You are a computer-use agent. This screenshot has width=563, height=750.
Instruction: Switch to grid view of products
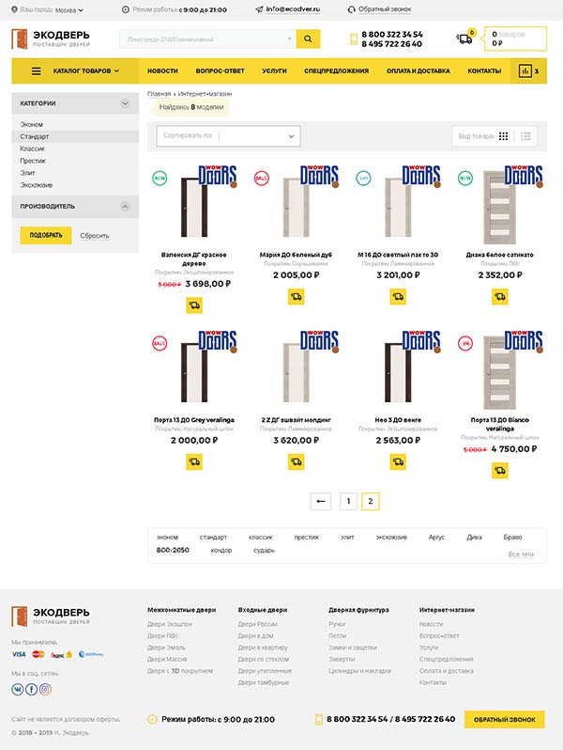pyautogui.click(x=504, y=136)
